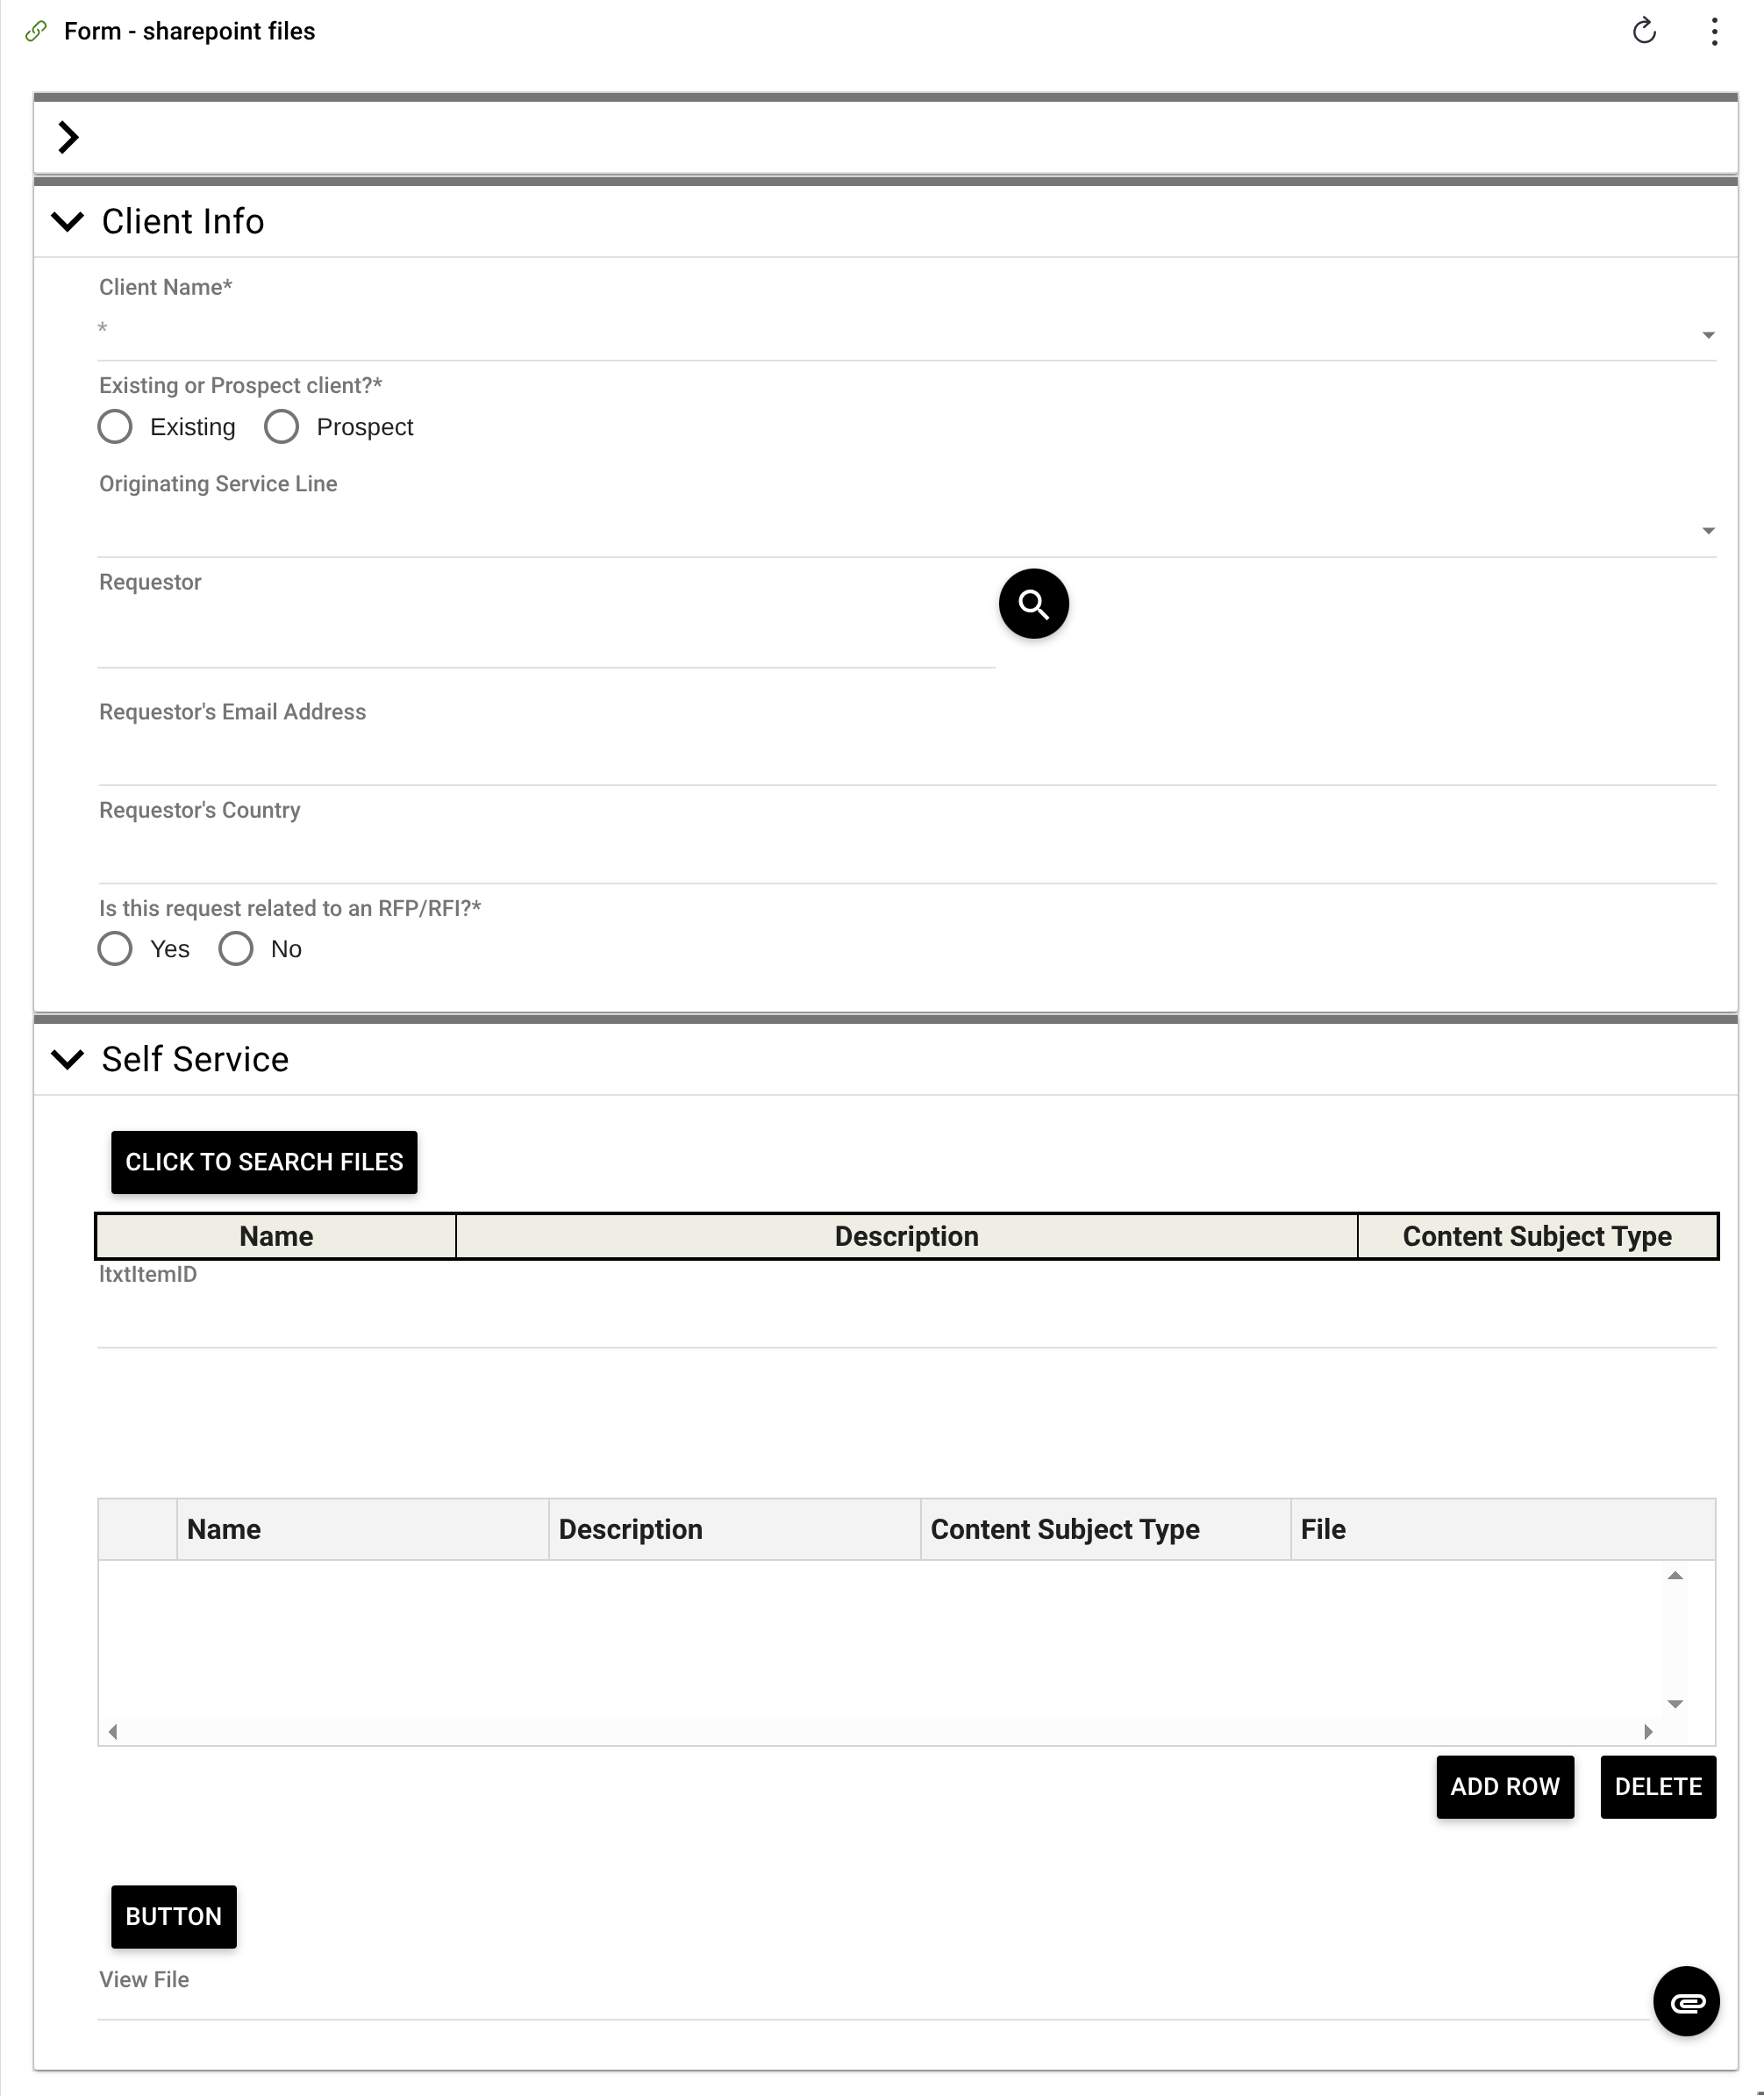Viewport: 1764px width, 2096px height.
Task: Refresh the form view
Action: (1646, 31)
